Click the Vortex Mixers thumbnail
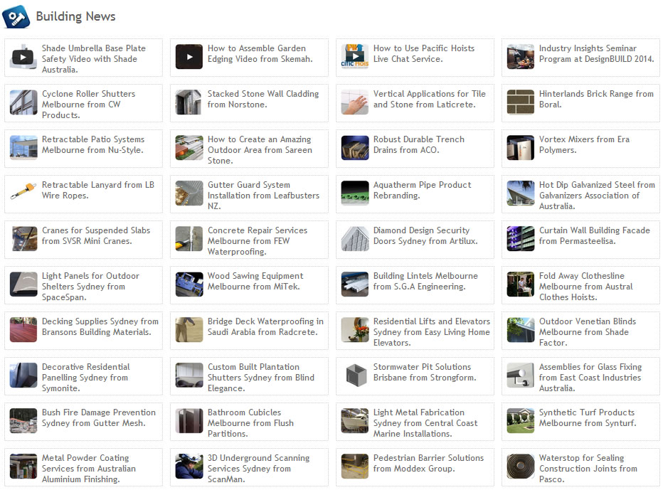Viewport: 663px width, 490px height. pyautogui.click(x=521, y=147)
